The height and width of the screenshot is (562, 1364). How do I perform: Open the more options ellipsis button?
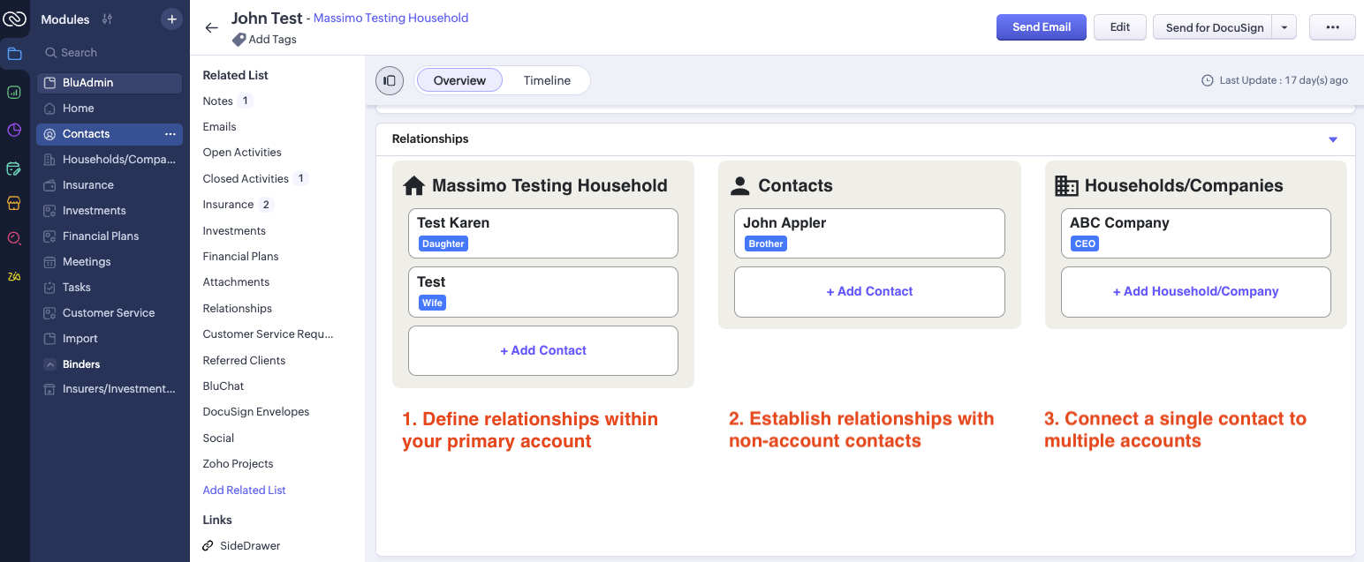coord(1332,27)
